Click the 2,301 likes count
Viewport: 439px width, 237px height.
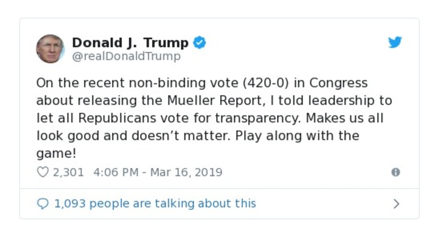click(68, 172)
